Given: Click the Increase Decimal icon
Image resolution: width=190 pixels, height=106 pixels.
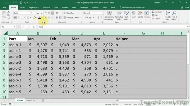Looking at the screenshot, I should click(x=98, y=18).
